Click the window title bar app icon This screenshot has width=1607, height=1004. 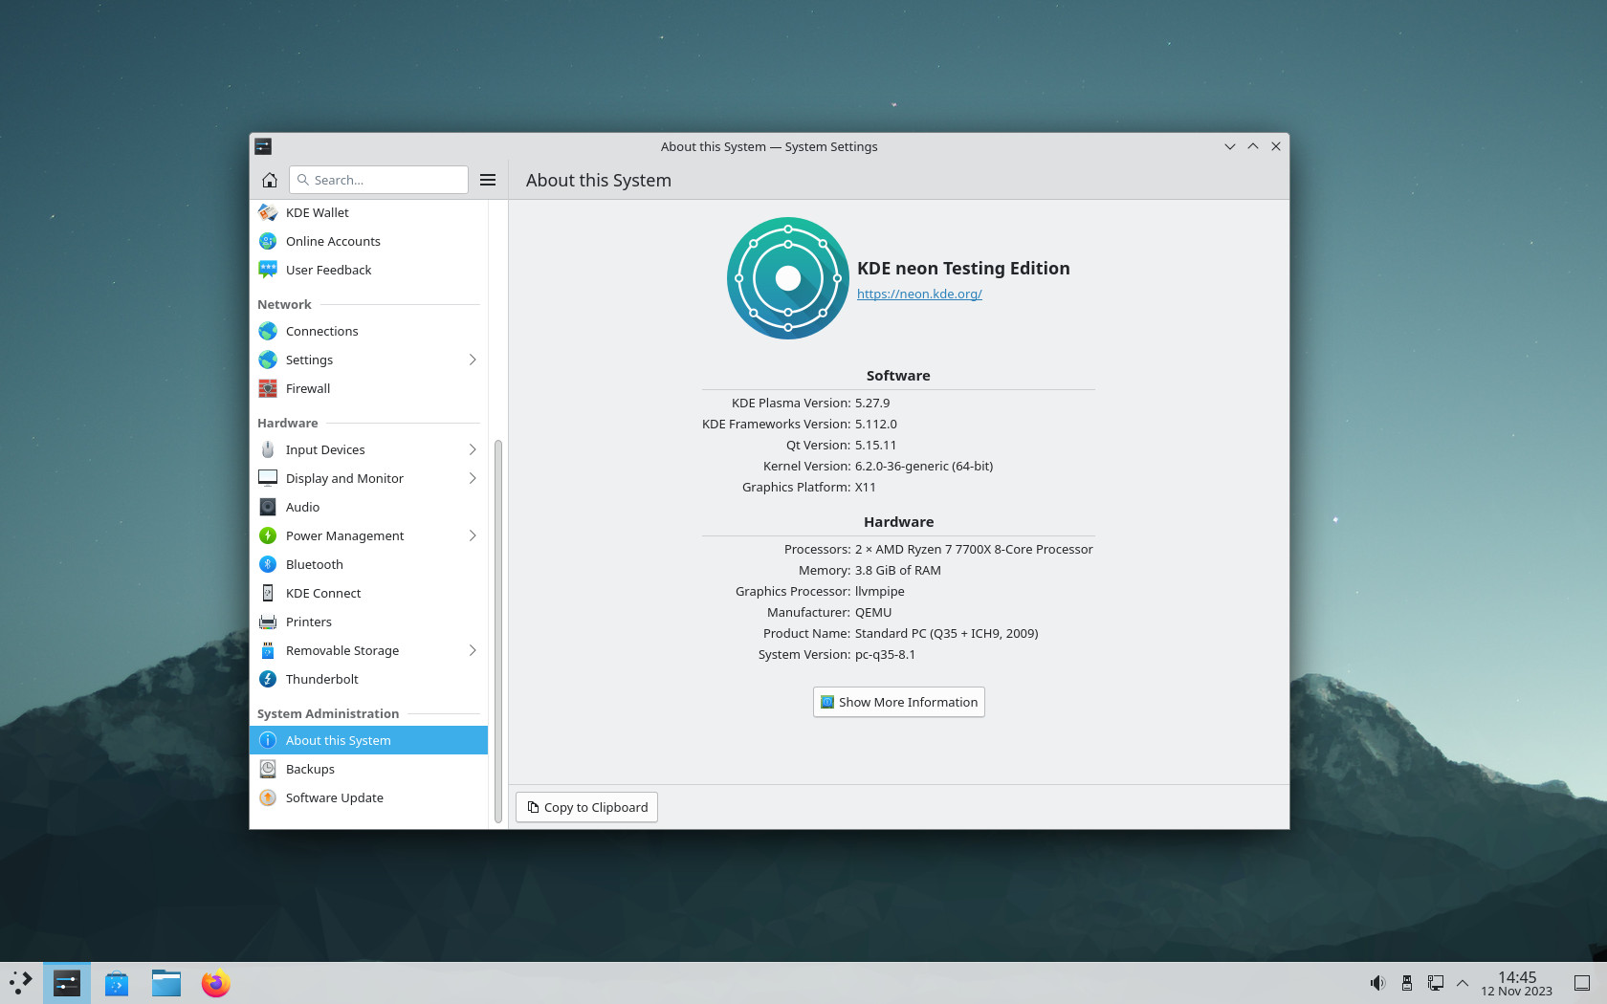click(263, 146)
